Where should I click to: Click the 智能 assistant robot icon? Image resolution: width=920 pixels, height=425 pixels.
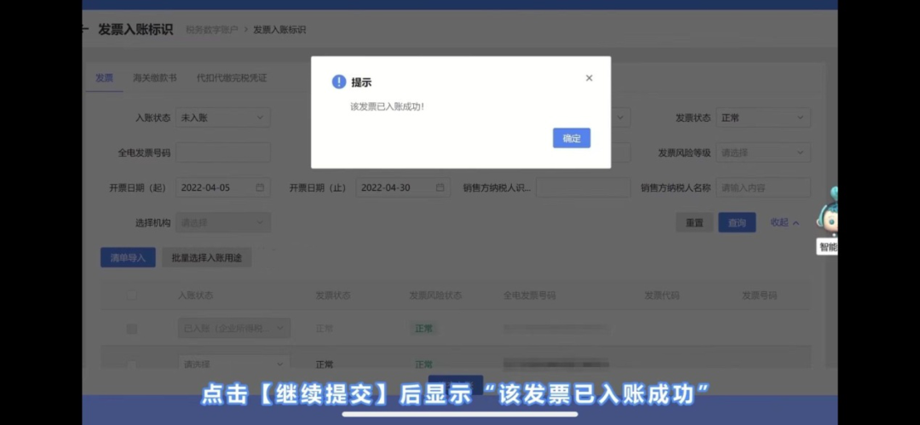[829, 211]
